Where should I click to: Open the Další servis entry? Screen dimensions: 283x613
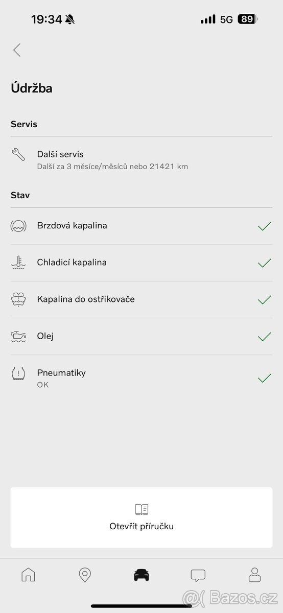(x=141, y=159)
